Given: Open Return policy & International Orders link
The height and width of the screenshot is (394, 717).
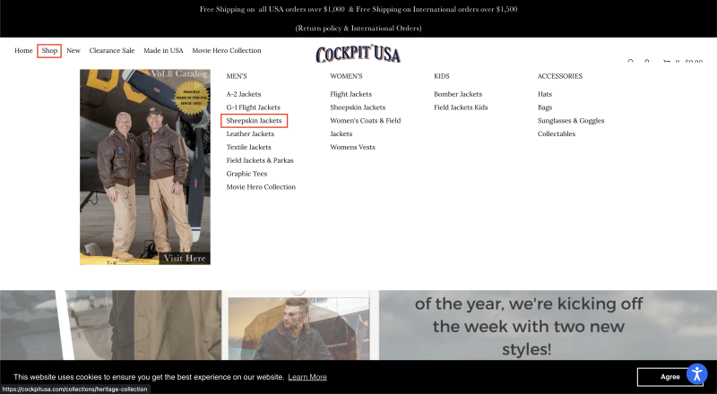Looking at the screenshot, I should tap(358, 28).
